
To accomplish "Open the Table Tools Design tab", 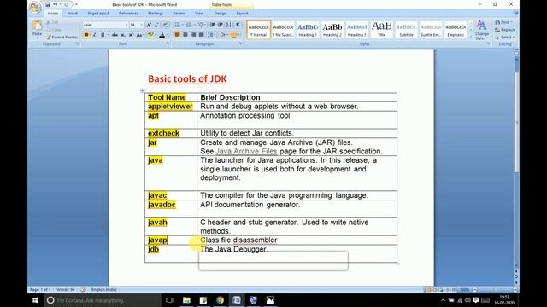I will tap(221, 14).
